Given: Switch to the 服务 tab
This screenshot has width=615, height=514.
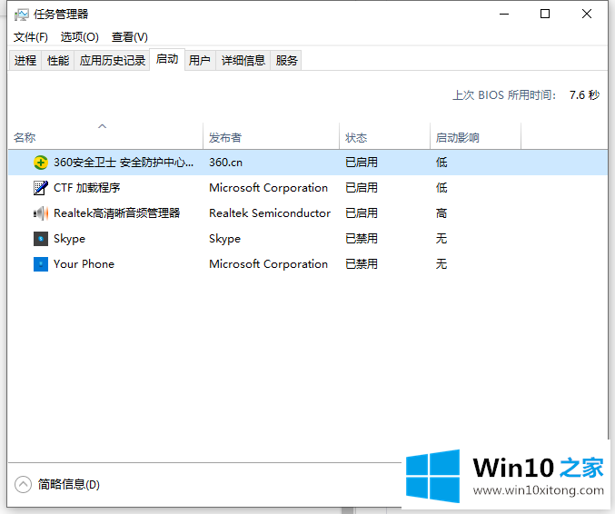Looking at the screenshot, I should pos(286,60).
